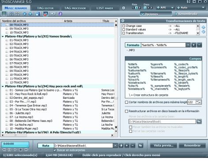Move transformation up with blue arrow
Screen dimensions: 208x161
pos(204,27)
